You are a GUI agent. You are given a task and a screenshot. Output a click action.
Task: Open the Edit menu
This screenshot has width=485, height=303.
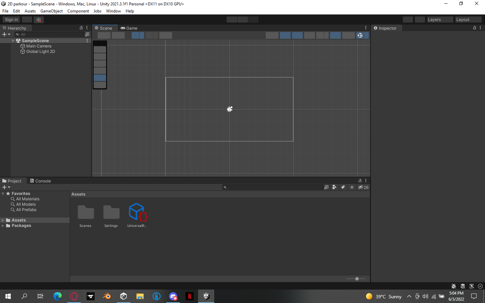[x=17, y=11]
